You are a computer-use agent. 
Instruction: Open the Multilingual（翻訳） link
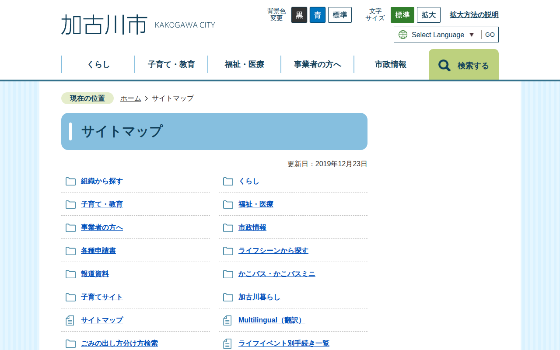(x=272, y=320)
